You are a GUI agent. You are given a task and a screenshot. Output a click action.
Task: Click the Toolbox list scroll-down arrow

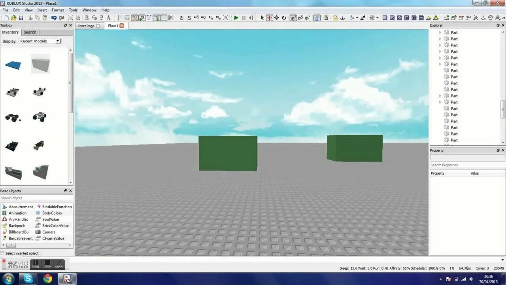[x=71, y=182]
